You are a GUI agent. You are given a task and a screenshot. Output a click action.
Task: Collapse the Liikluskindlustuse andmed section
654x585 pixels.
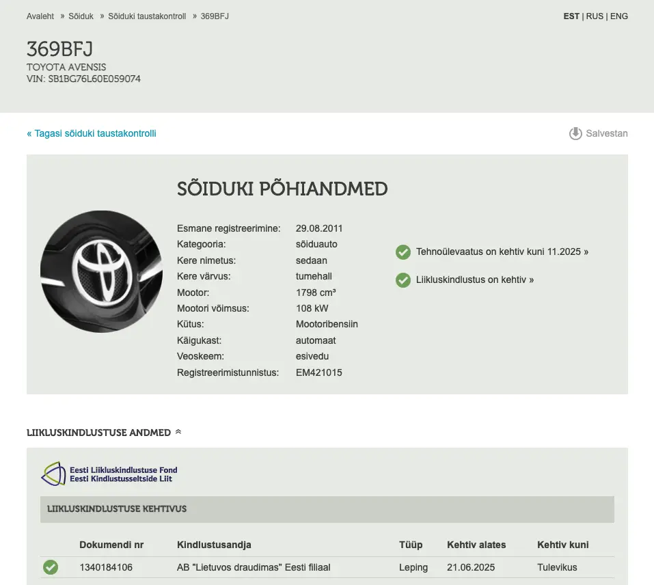[x=178, y=432]
